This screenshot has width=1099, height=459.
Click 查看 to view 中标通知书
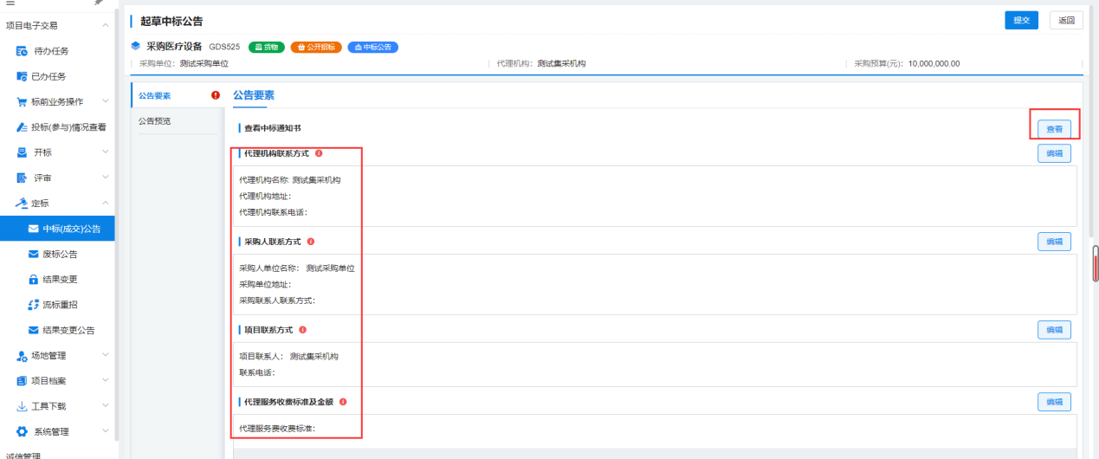point(1054,129)
